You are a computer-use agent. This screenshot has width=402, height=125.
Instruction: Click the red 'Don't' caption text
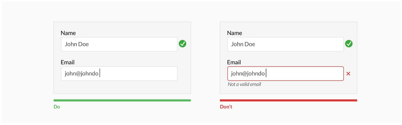(226, 107)
